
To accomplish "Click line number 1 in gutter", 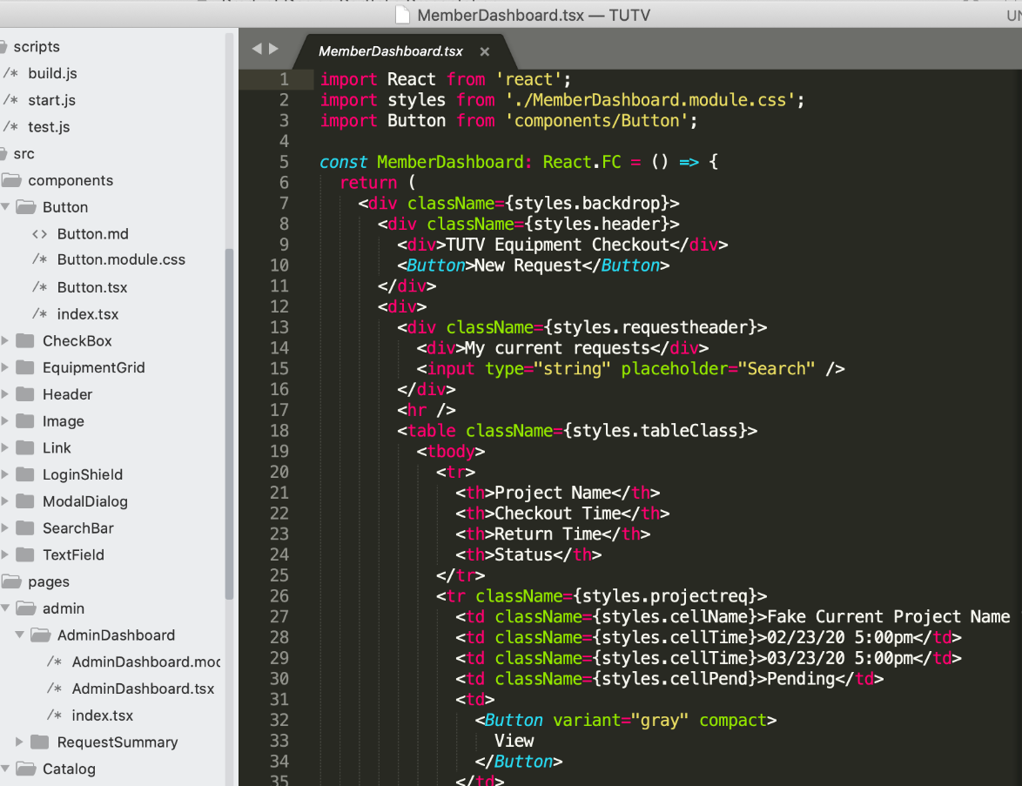I will (284, 79).
